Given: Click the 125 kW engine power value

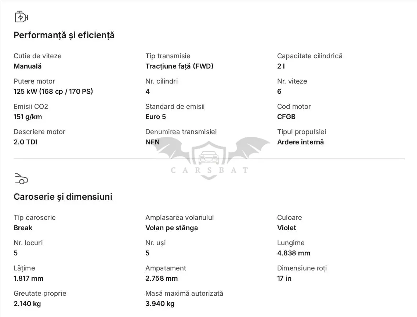Looking at the screenshot, I should (x=53, y=92).
